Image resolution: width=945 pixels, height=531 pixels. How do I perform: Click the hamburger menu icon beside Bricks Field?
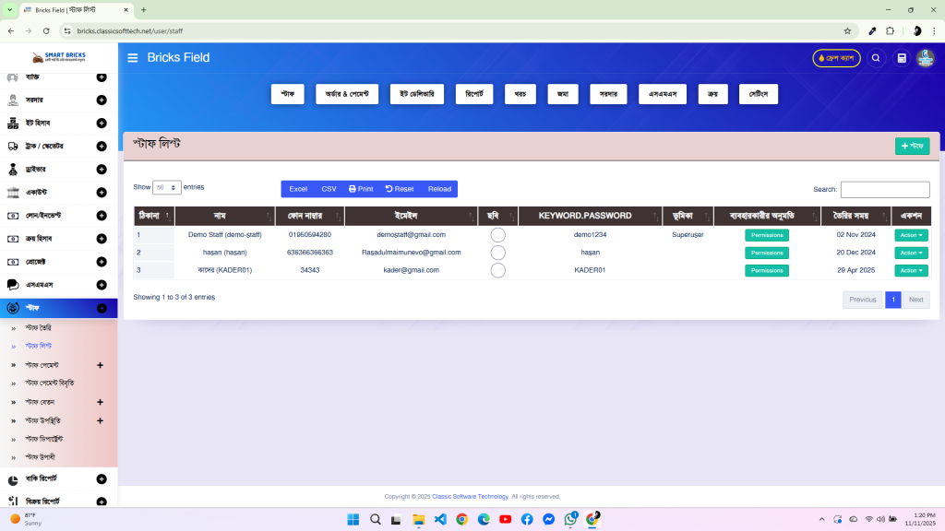click(132, 57)
